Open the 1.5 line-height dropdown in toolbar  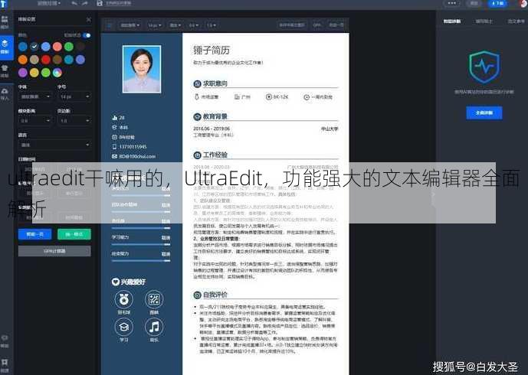pos(212,25)
